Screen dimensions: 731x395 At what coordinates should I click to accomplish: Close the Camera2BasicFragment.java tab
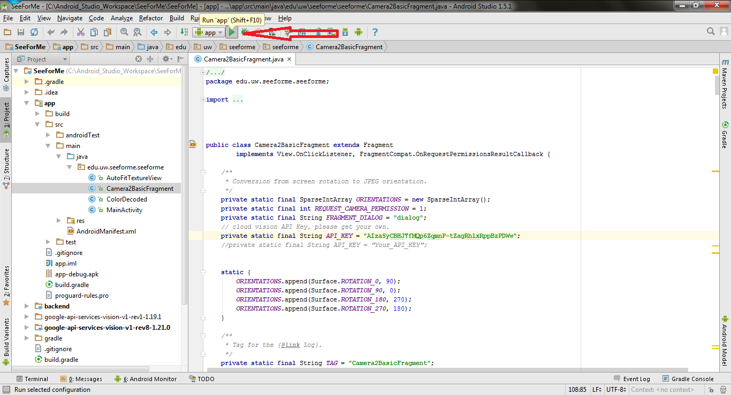[x=290, y=59]
